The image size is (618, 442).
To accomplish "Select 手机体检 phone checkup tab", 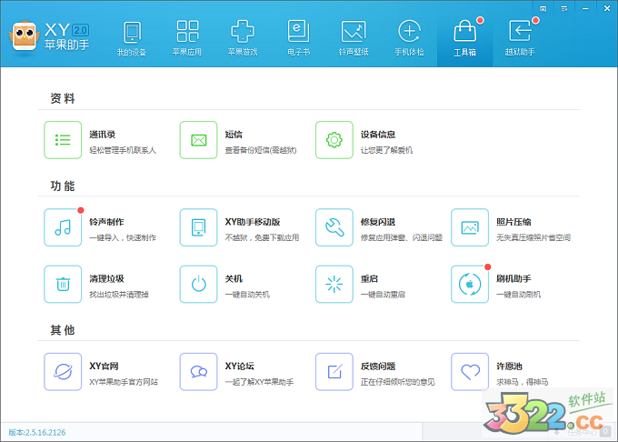I will tap(409, 38).
